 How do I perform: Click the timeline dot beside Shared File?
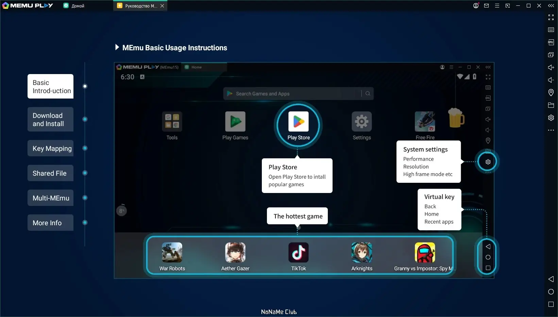(x=85, y=173)
